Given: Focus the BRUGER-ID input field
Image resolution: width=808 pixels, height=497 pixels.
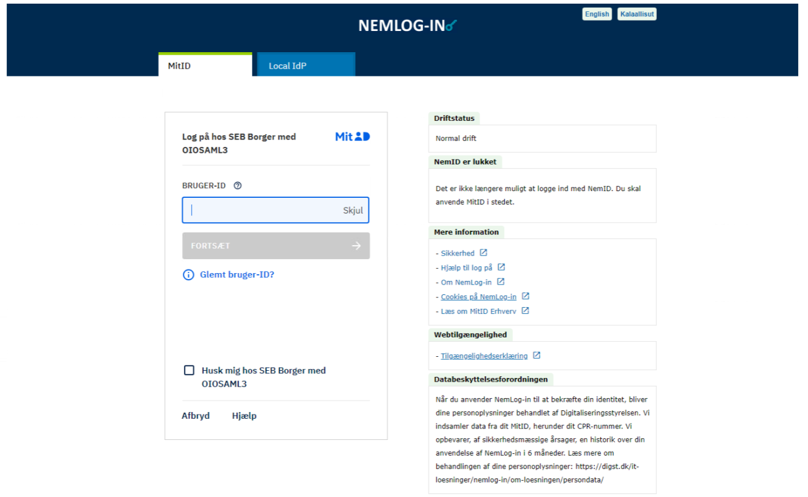Looking at the screenshot, I should (276, 210).
